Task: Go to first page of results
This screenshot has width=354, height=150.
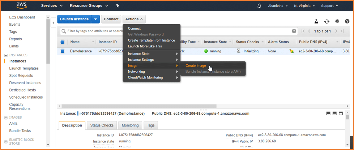Action: pyautogui.click(x=303, y=31)
